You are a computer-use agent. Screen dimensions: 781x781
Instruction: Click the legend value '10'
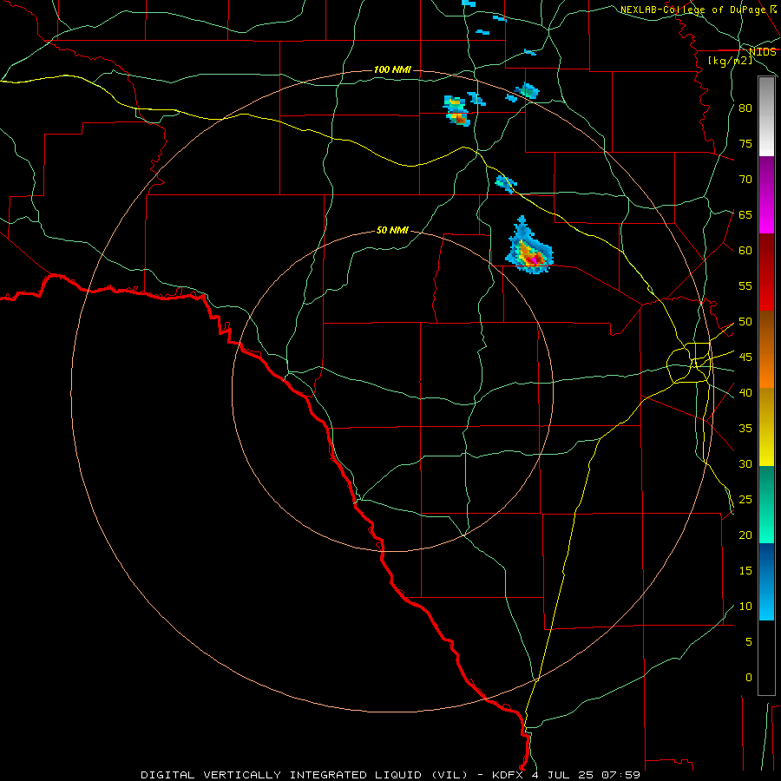tap(745, 607)
